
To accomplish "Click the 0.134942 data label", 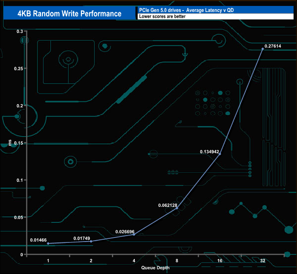I will [x=209, y=152].
